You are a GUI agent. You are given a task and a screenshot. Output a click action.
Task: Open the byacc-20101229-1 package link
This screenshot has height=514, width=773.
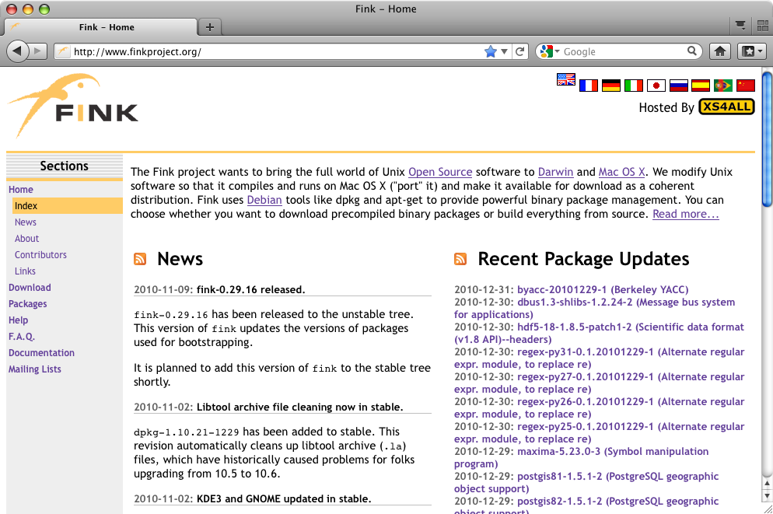pyautogui.click(x=603, y=290)
